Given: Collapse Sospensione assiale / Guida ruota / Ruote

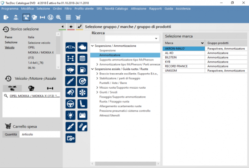Looking at the screenshot, I should coord(92,69).
